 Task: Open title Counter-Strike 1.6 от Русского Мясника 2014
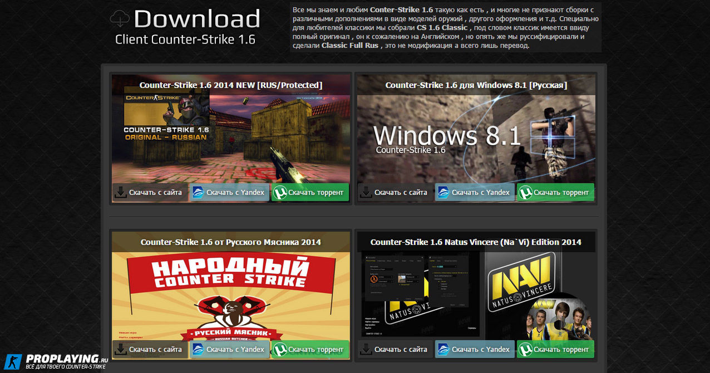[231, 242]
